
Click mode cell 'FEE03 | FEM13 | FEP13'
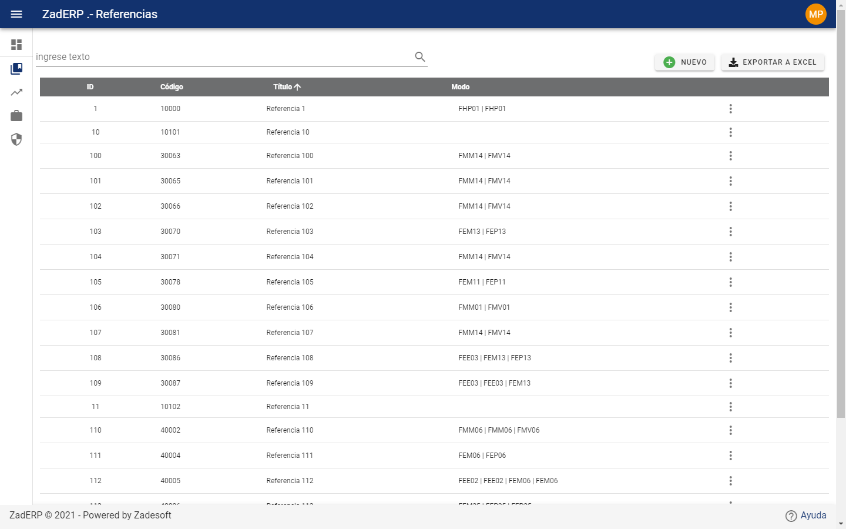tap(495, 358)
